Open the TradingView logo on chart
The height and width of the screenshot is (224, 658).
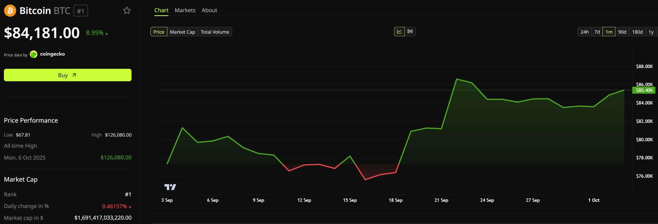point(170,187)
